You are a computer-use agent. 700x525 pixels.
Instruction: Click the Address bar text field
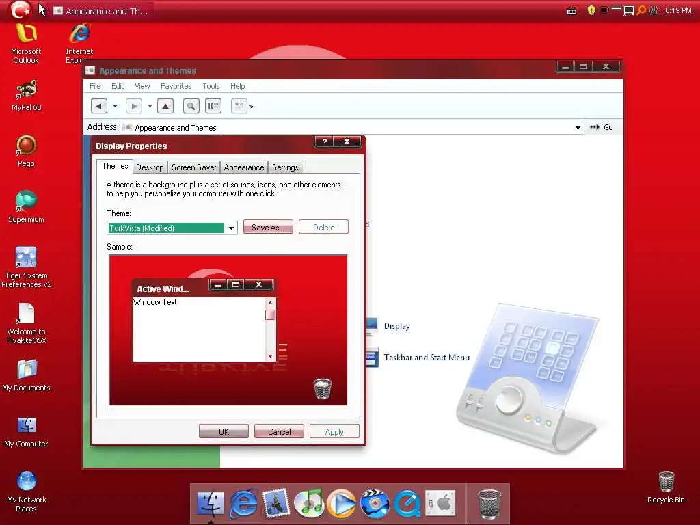pyautogui.click(x=352, y=128)
